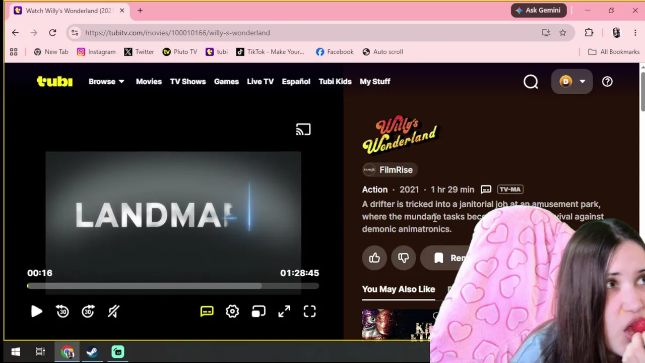The image size is (645, 363).
Task: Enter fullscreen video mode
Action: 309,312
